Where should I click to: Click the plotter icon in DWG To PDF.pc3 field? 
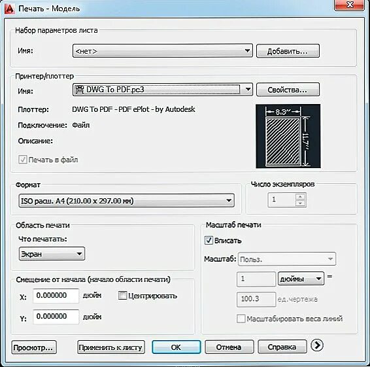(80, 89)
